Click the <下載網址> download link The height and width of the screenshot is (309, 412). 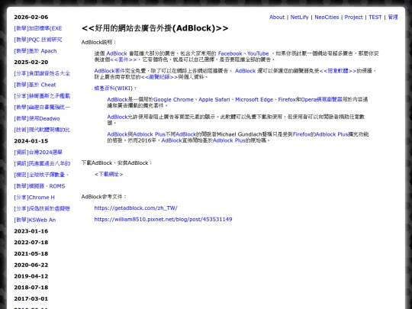coord(108,175)
